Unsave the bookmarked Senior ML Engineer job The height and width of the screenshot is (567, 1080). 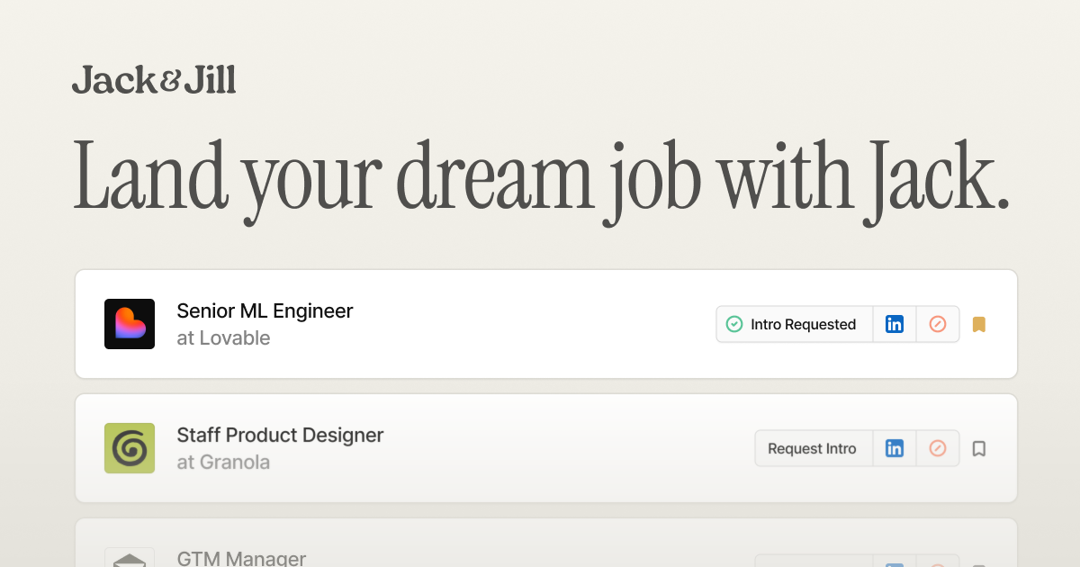(979, 324)
